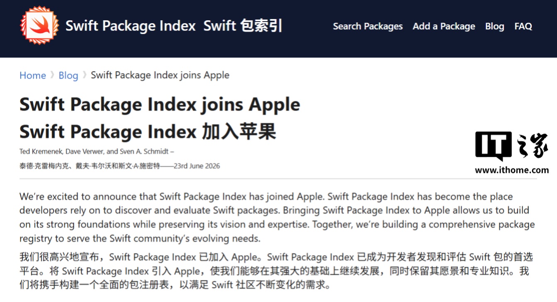Go to Add a Package
The width and height of the screenshot is (557, 302).
pyautogui.click(x=444, y=26)
